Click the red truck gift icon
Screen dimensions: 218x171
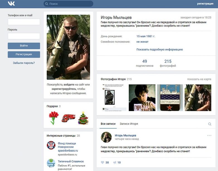68,118
